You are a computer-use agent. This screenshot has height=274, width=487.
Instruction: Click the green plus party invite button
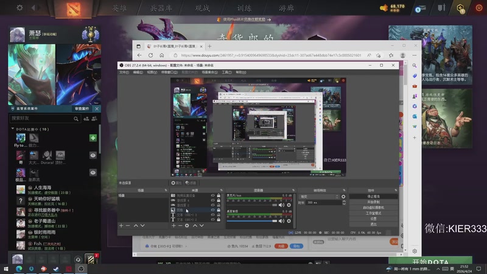(x=93, y=138)
